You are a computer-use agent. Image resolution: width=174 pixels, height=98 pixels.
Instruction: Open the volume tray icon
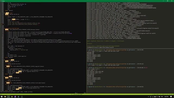click(x=157, y=97)
